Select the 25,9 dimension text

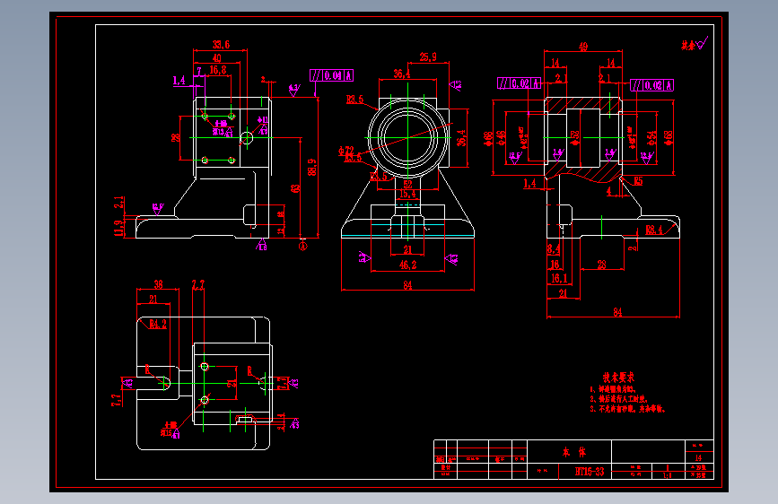[428, 57]
